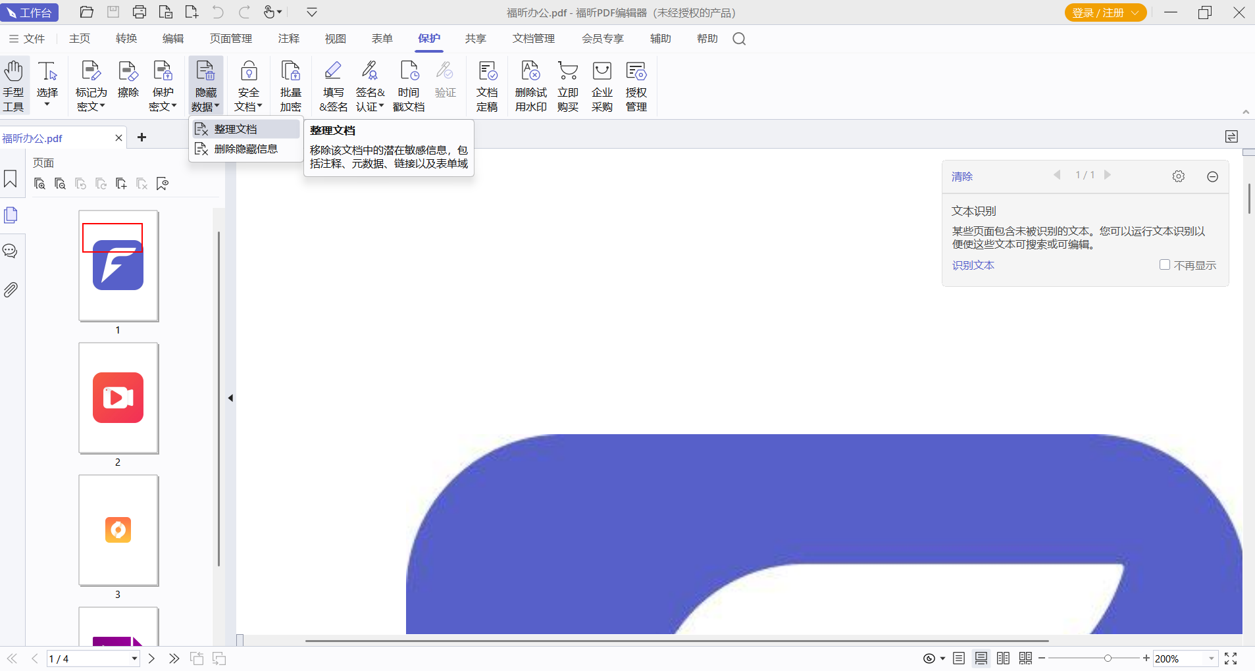Screen dimensions: 1255x671
Task: Click Remove Trial Watermark (删除试用水印) icon
Action: (x=530, y=86)
